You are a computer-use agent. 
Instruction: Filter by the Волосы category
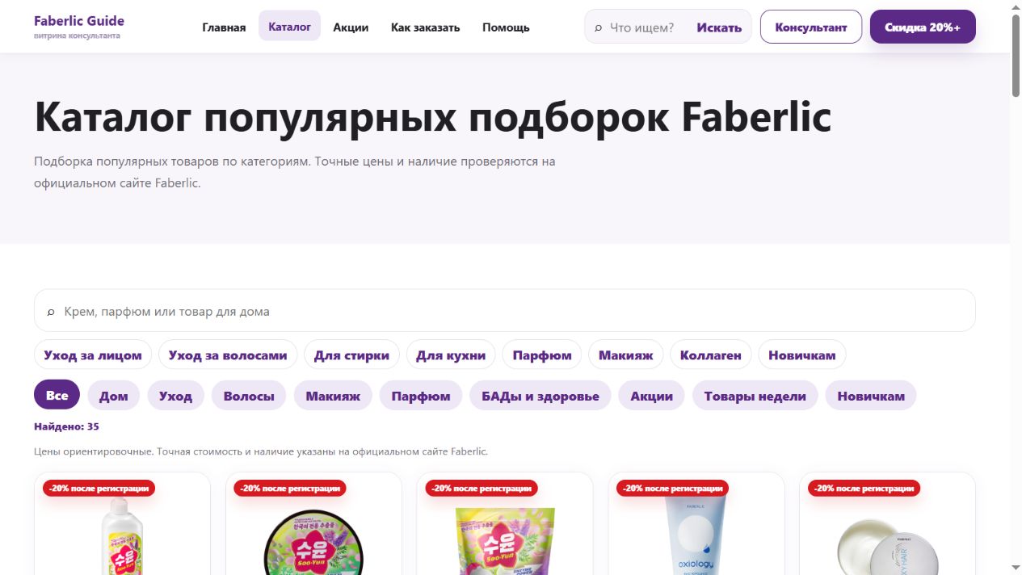tap(249, 396)
